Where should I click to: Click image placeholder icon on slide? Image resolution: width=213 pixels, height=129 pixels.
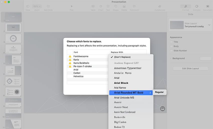pyautogui.click(x=162, y=109)
